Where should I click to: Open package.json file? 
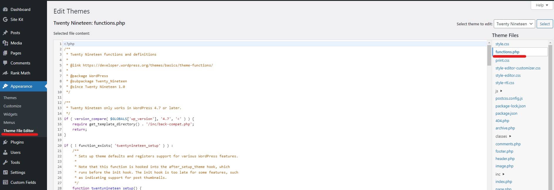pos(506,113)
